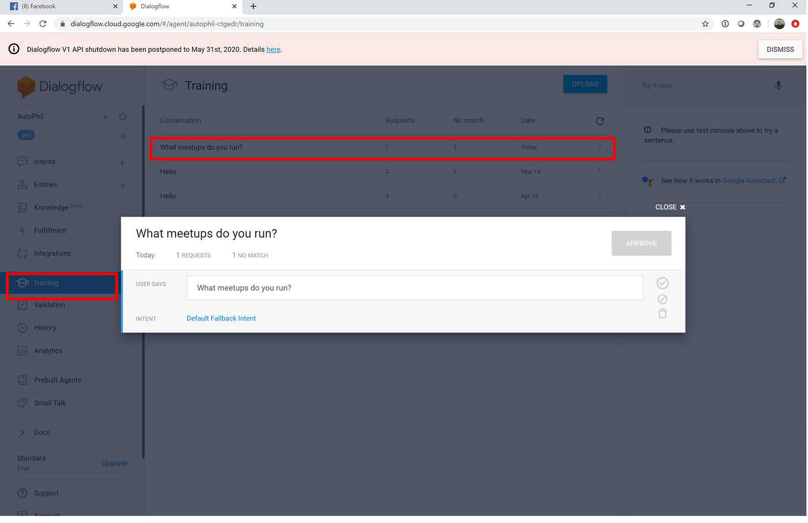Click the 'Try it now' input field
This screenshot has width=808, height=523.
tap(693, 85)
